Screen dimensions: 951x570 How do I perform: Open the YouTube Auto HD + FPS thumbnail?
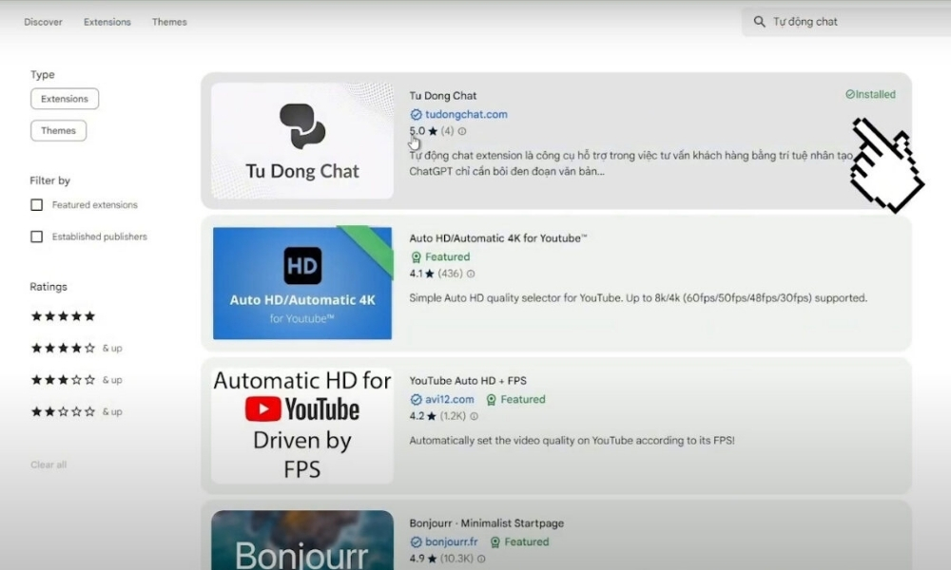302,426
